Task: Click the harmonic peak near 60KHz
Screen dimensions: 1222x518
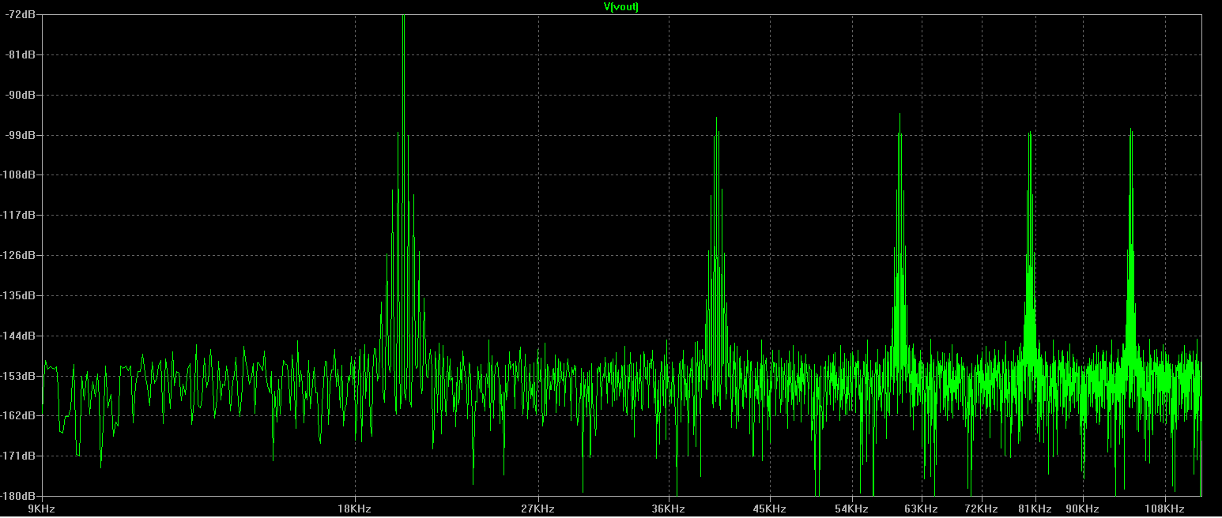Action: (900, 117)
